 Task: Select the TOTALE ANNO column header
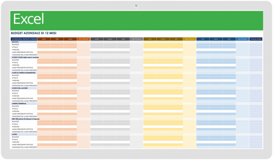tap(256, 39)
